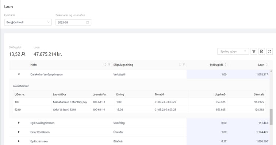Click the Eining value 13,04
The width and height of the screenshot is (276, 145).
(x=119, y=110)
